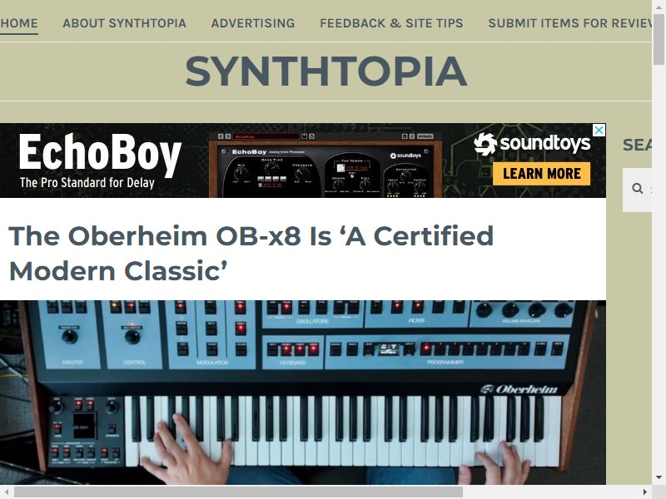666x499 pixels.
Task: Open the Oberheim OB-x8 article headline
Action: coord(251,254)
